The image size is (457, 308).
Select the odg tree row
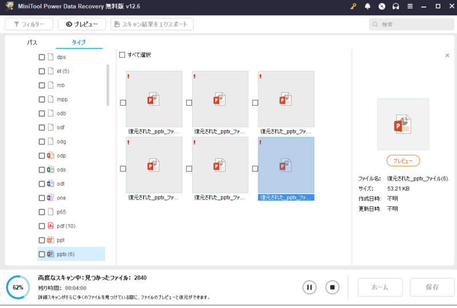pyautogui.click(x=71, y=142)
